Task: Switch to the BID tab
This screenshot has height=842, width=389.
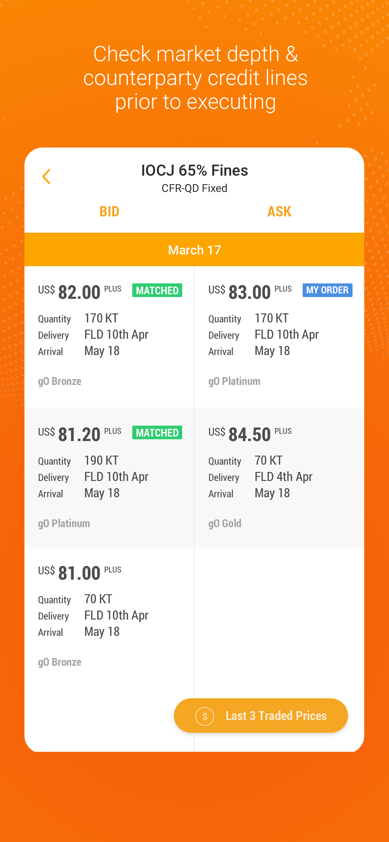Action: (109, 211)
